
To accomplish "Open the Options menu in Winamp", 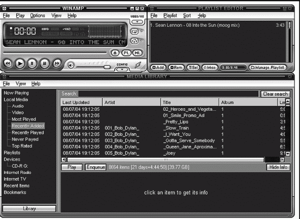I will (37, 15).
